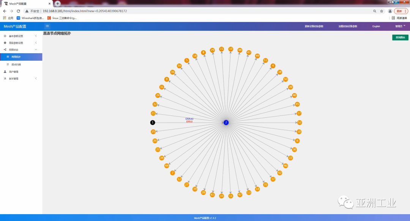Switch language via the English link

click(376, 26)
